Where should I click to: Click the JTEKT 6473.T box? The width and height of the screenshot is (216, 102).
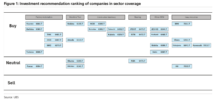tap(138, 29)
